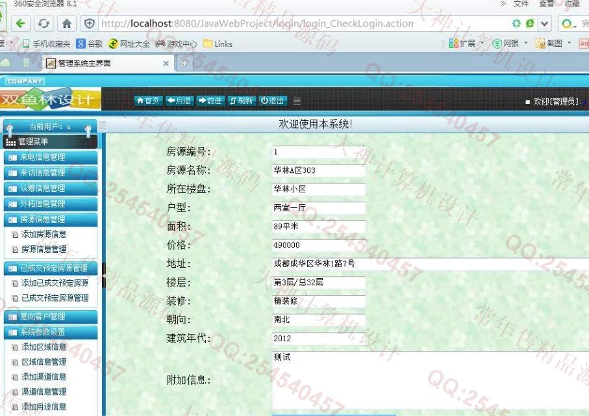The width and height of the screenshot is (589, 416).
Task: Open 网址大全 bookmark
Action: tap(129, 44)
